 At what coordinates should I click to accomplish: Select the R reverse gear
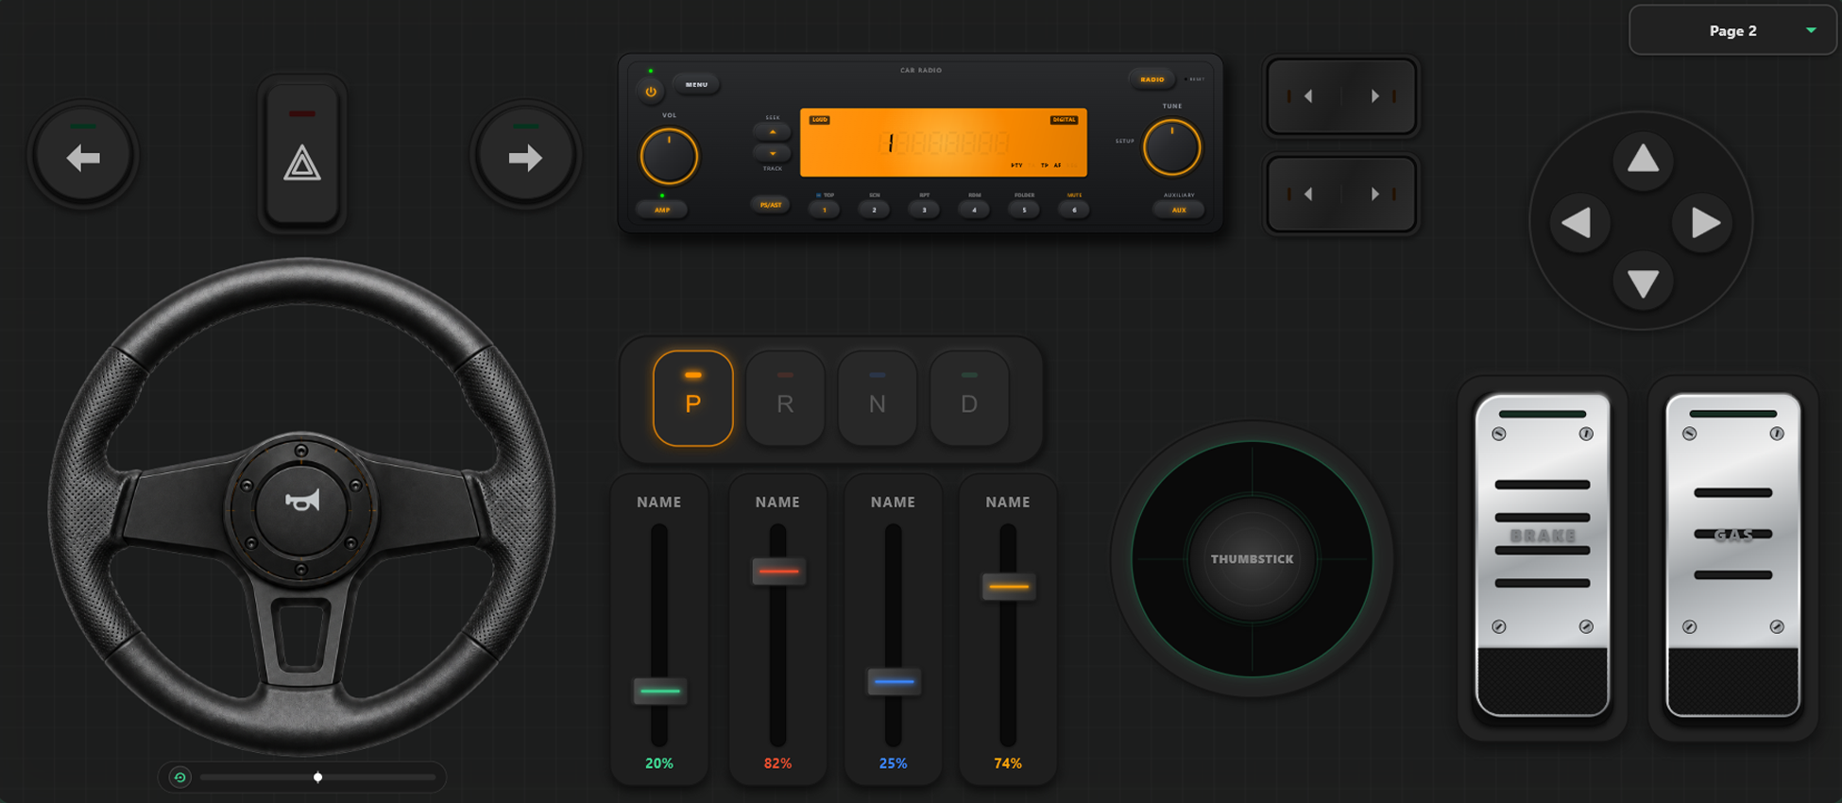pos(785,399)
